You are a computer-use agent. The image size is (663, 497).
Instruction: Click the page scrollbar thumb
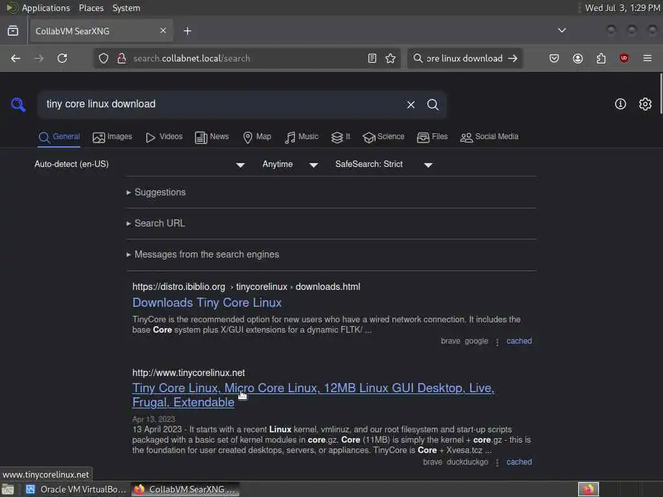point(661,93)
